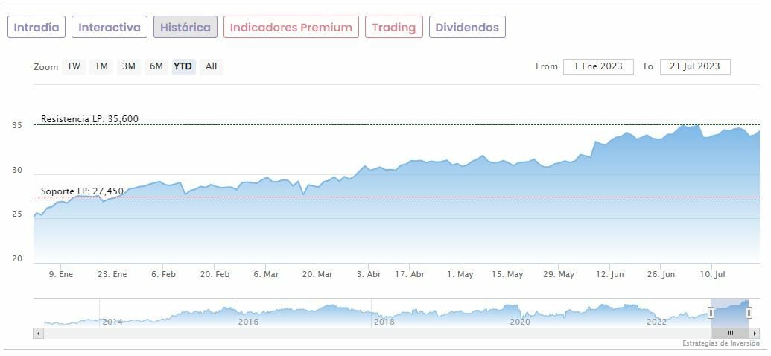Select the YTD zoom option
Viewport: 771px width, 356px height.
(x=183, y=66)
